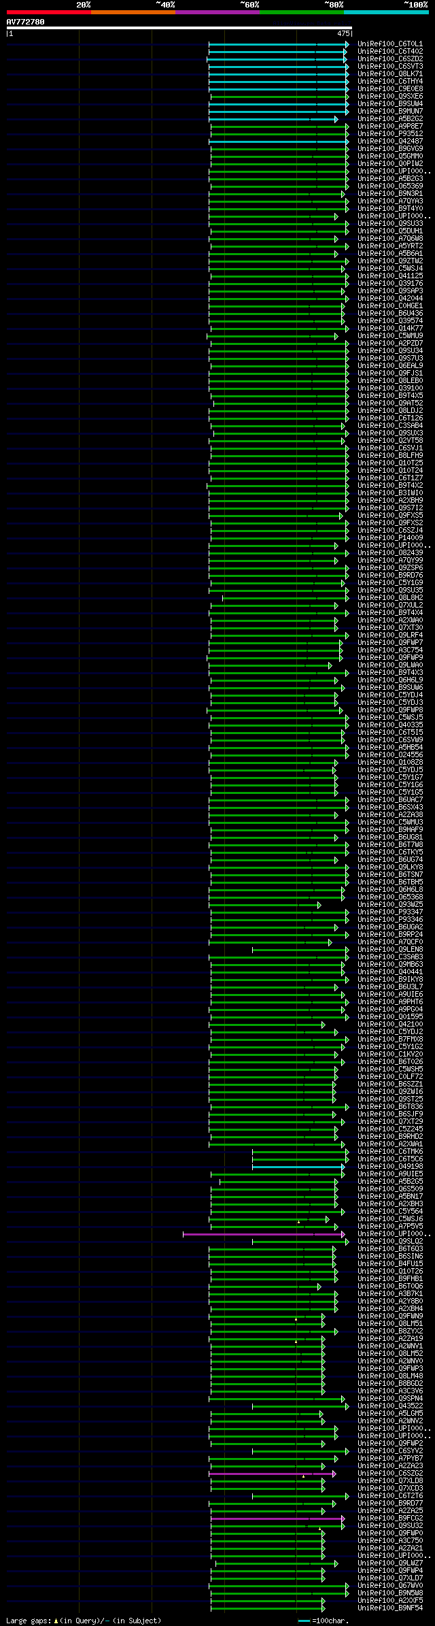435x1626 pixels.
Task: Select the UniRef100_Q5DUH1 label
Action: [390, 231]
